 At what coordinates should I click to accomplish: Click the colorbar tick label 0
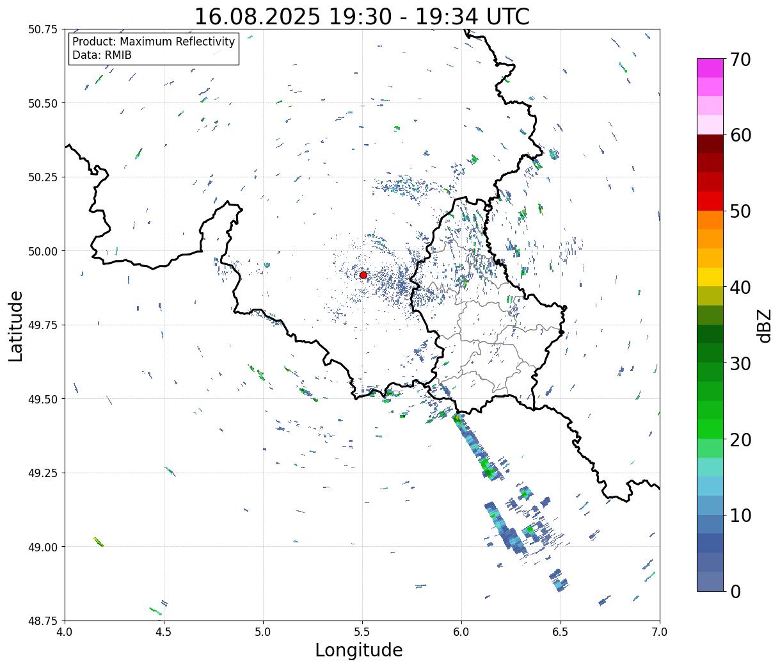tap(734, 592)
